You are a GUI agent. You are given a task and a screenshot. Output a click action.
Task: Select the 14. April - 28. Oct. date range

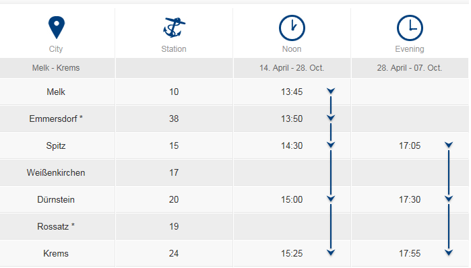click(x=292, y=68)
